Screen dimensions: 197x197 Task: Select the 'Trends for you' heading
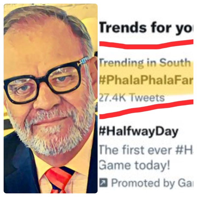146,27
